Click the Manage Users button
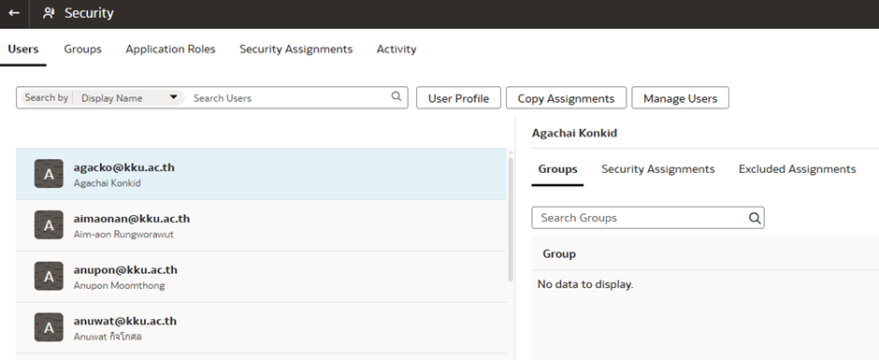This screenshot has height=360, width=879. [680, 98]
